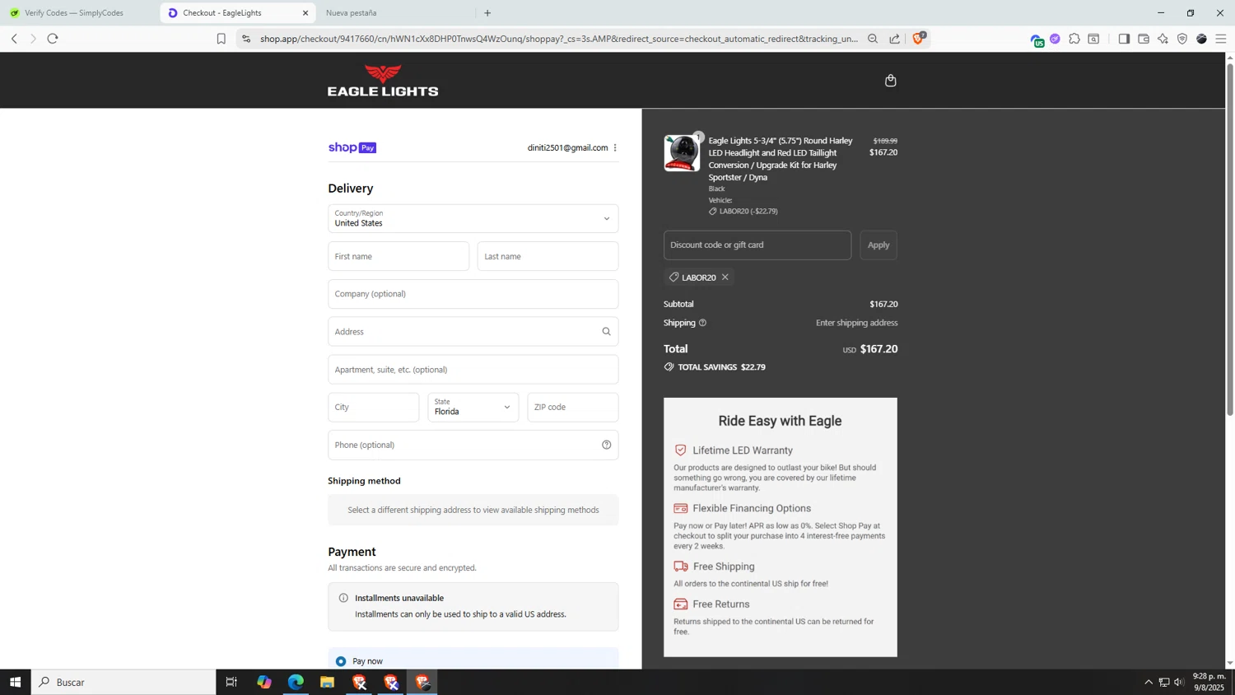Open Copilot from the taskbar
The height and width of the screenshot is (695, 1235).
click(264, 682)
